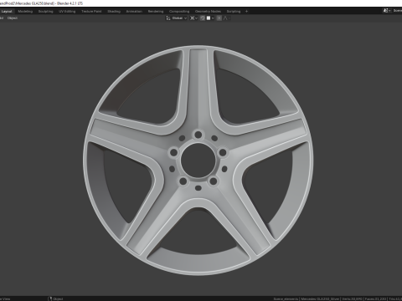This screenshot has height=301, width=402.
Task: Open the Object menu in viewport header
Action: click(x=13, y=18)
